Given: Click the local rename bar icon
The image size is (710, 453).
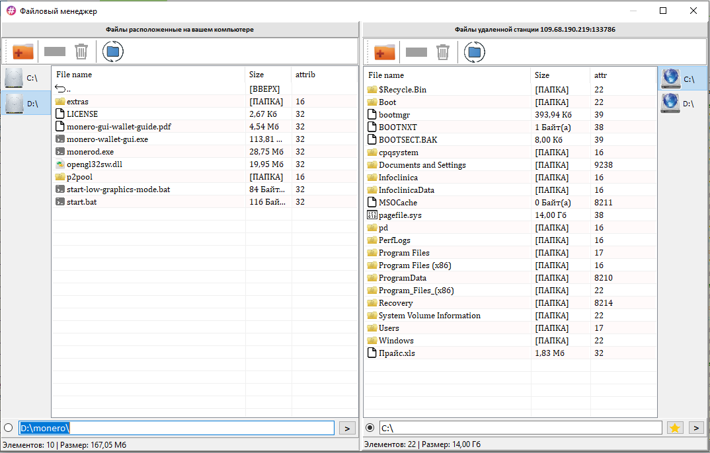Looking at the screenshot, I should [x=54, y=52].
